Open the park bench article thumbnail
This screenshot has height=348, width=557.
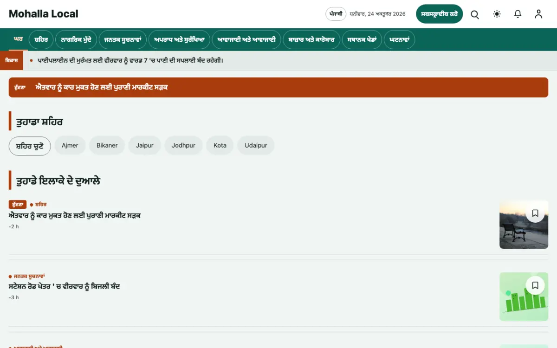point(524,225)
